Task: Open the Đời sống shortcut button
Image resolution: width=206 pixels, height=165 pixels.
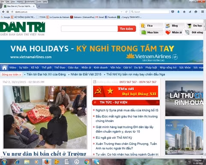Action: (x=194, y=32)
